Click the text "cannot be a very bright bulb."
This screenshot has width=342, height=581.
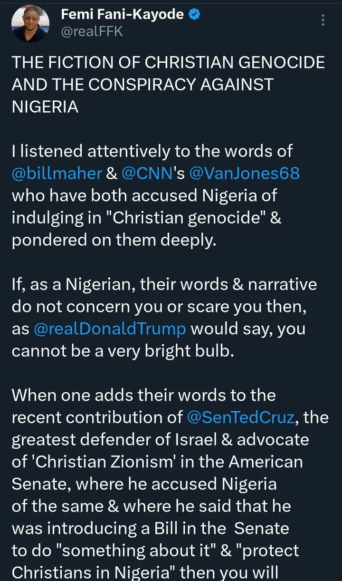(x=123, y=351)
